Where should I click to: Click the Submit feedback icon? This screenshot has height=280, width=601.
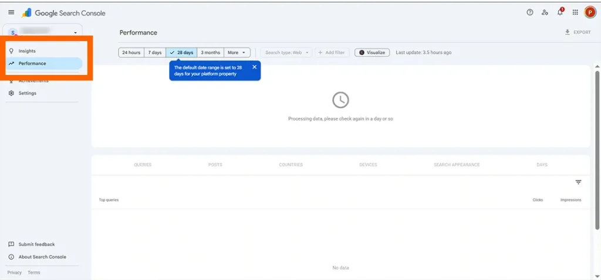11,244
